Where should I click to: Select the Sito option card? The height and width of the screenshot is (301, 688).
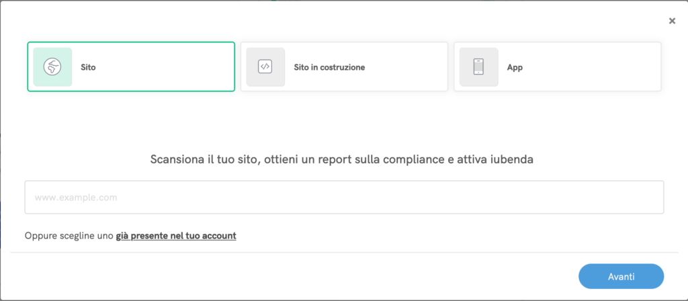click(x=155, y=67)
